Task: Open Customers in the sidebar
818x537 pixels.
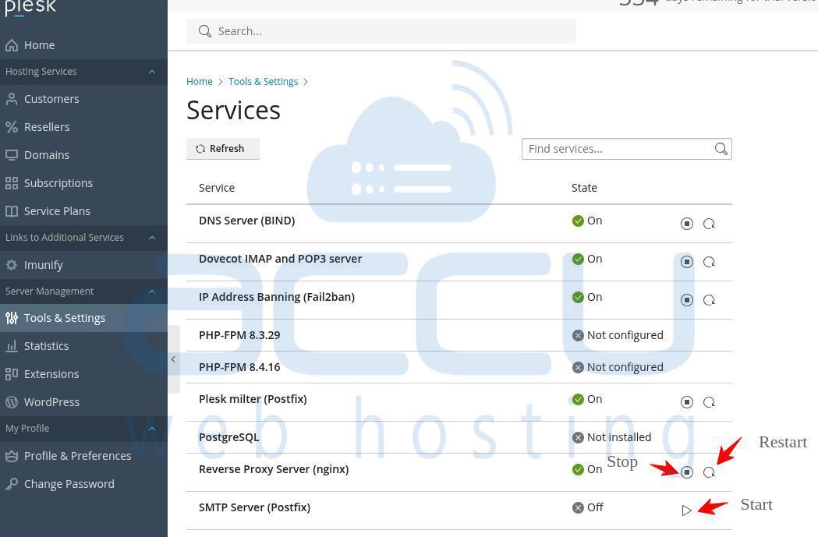Action: point(83,99)
